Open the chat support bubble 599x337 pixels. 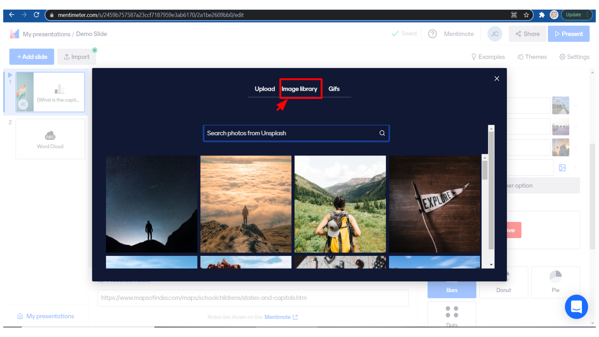click(576, 307)
